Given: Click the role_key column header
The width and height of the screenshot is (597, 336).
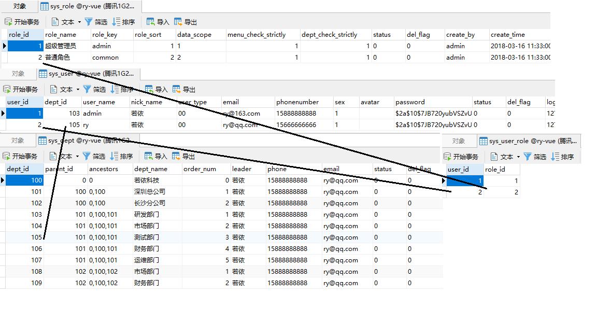Looking at the screenshot, I should point(112,35).
